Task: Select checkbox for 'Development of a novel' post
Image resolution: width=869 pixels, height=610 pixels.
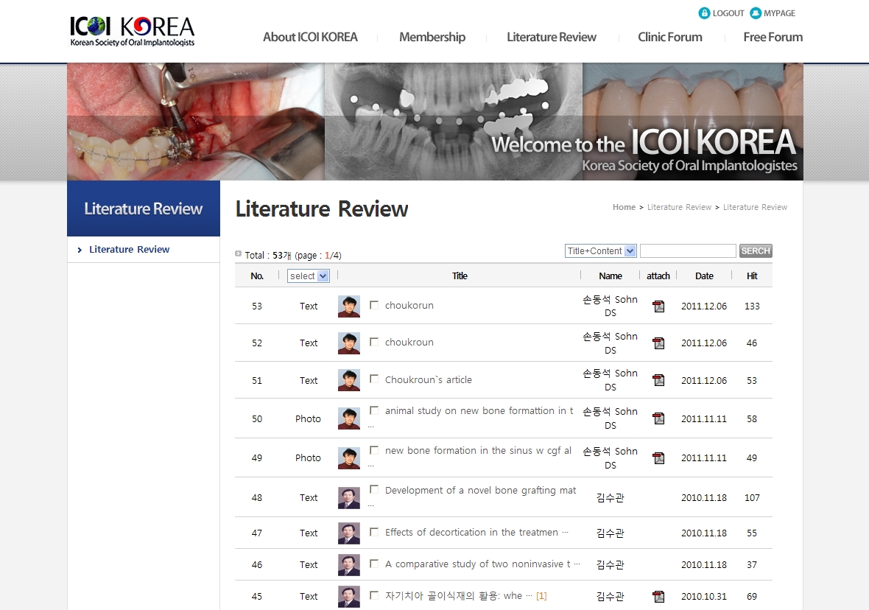Action: point(374,490)
